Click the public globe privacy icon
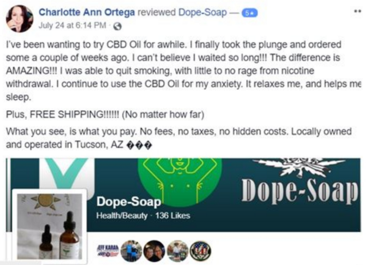This screenshot has width=376, height=265. coord(117,26)
